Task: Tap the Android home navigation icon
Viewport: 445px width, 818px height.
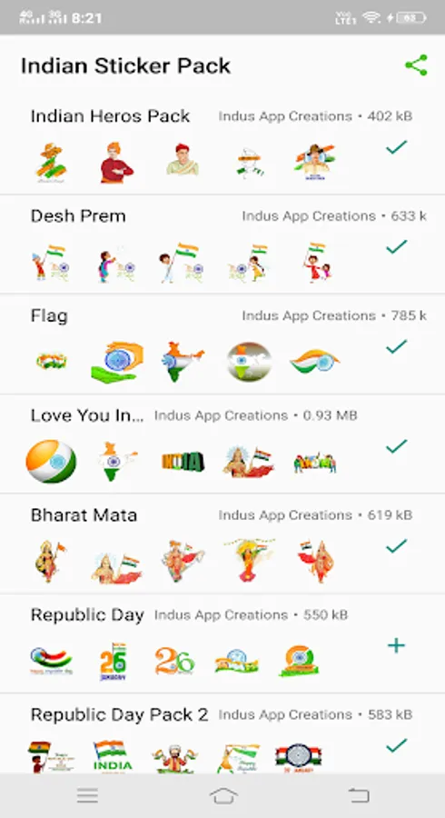Action: [x=223, y=795]
